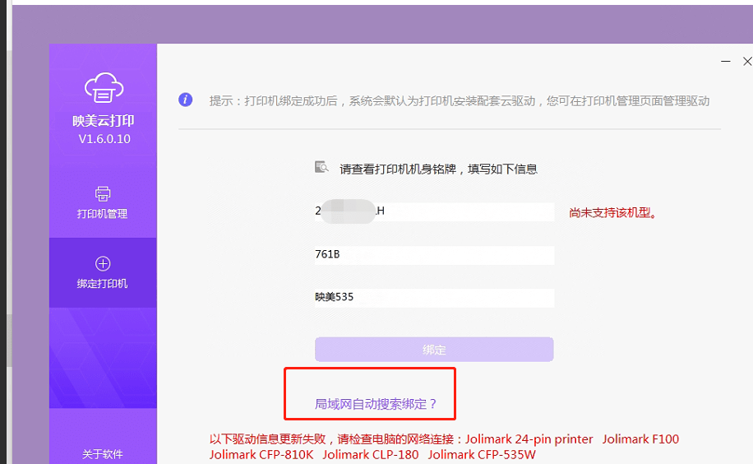Select the 绑定打印机 sidebar tab
The height and width of the screenshot is (464, 753).
(x=103, y=272)
